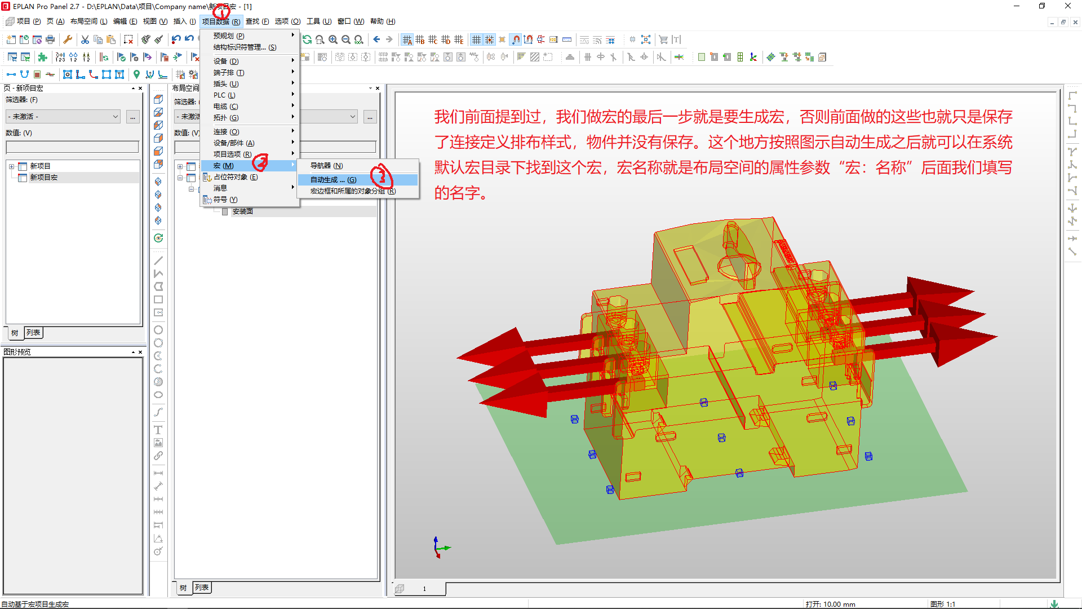The image size is (1082, 609).
Task: Click the Settings wrench icon
Action: pos(67,39)
